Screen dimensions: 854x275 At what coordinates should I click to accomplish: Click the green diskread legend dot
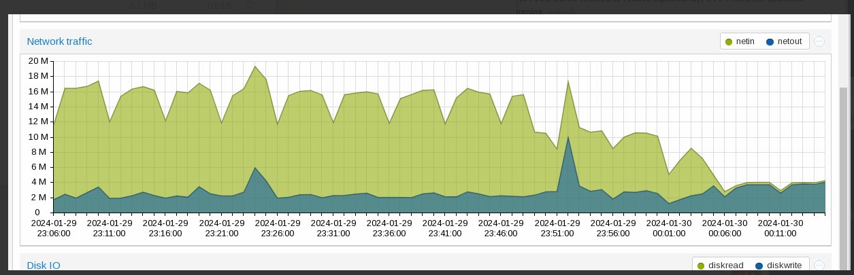701,265
